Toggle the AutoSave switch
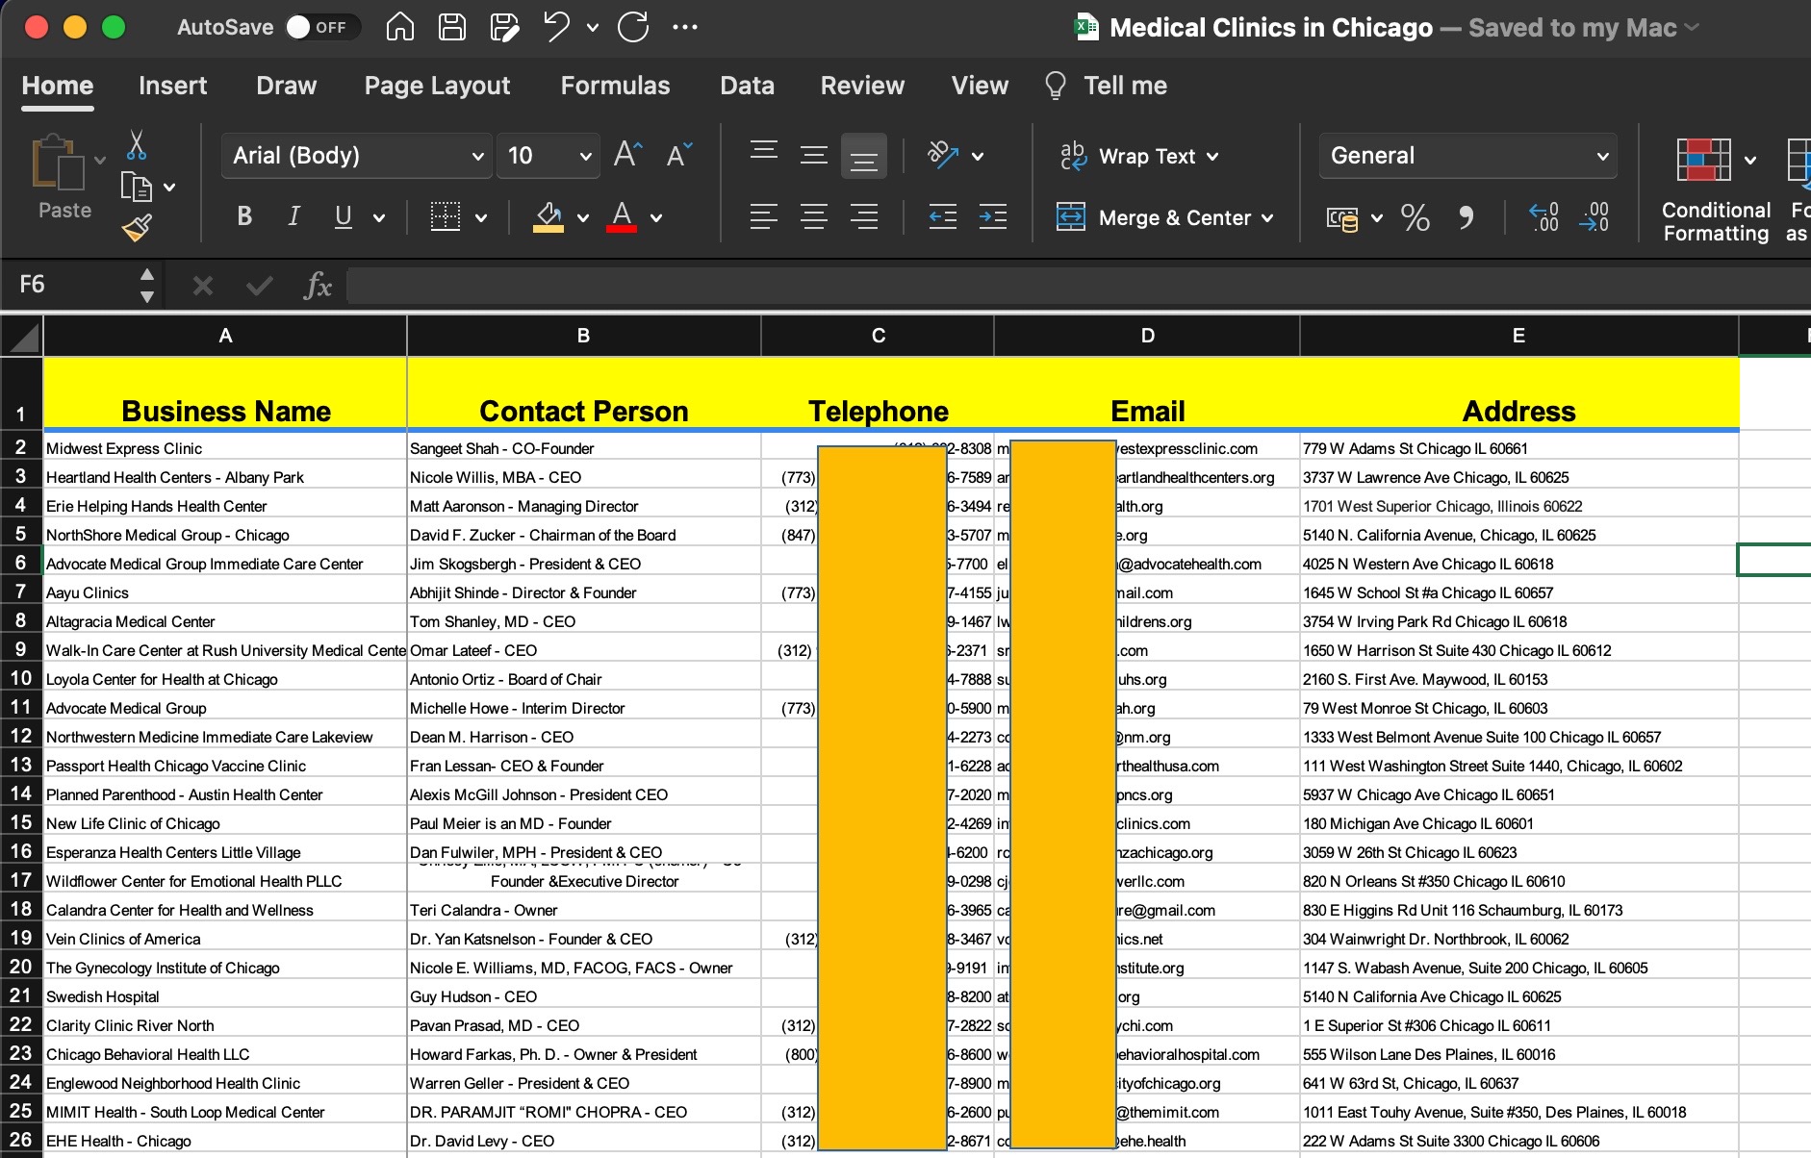Image resolution: width=1811 pixels, height=1158 pixels. point(322,27)
